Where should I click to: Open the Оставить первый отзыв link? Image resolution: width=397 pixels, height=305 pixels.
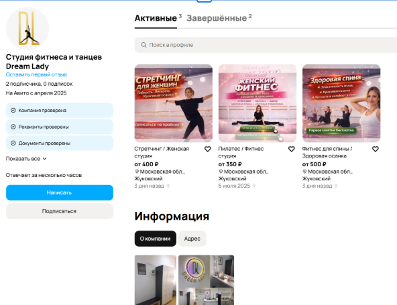coord(36,74)
